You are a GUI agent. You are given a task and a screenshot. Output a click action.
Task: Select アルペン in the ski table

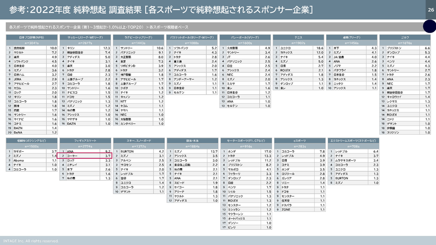[x=126, y=160]
